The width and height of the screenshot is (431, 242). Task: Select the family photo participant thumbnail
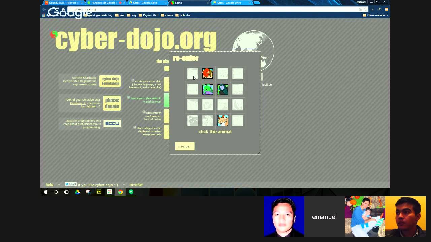[x=365, y=216]
